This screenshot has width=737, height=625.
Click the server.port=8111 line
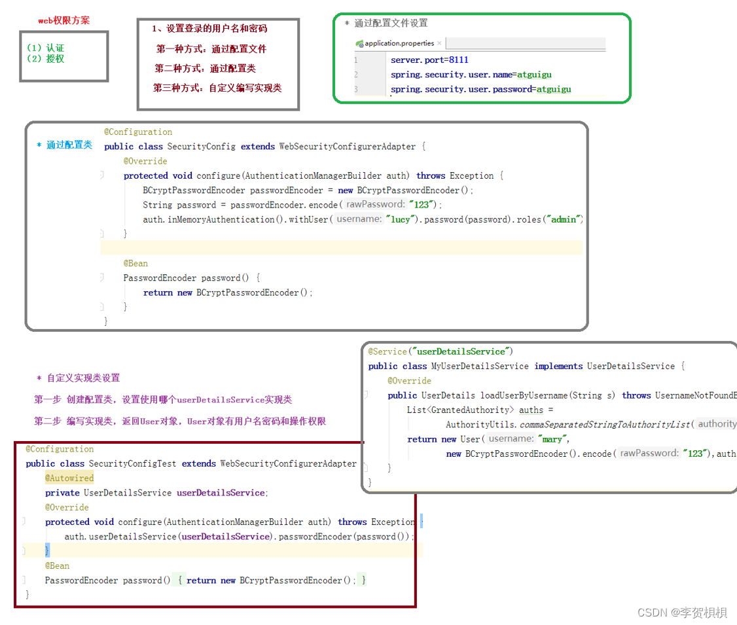[429, 60]
